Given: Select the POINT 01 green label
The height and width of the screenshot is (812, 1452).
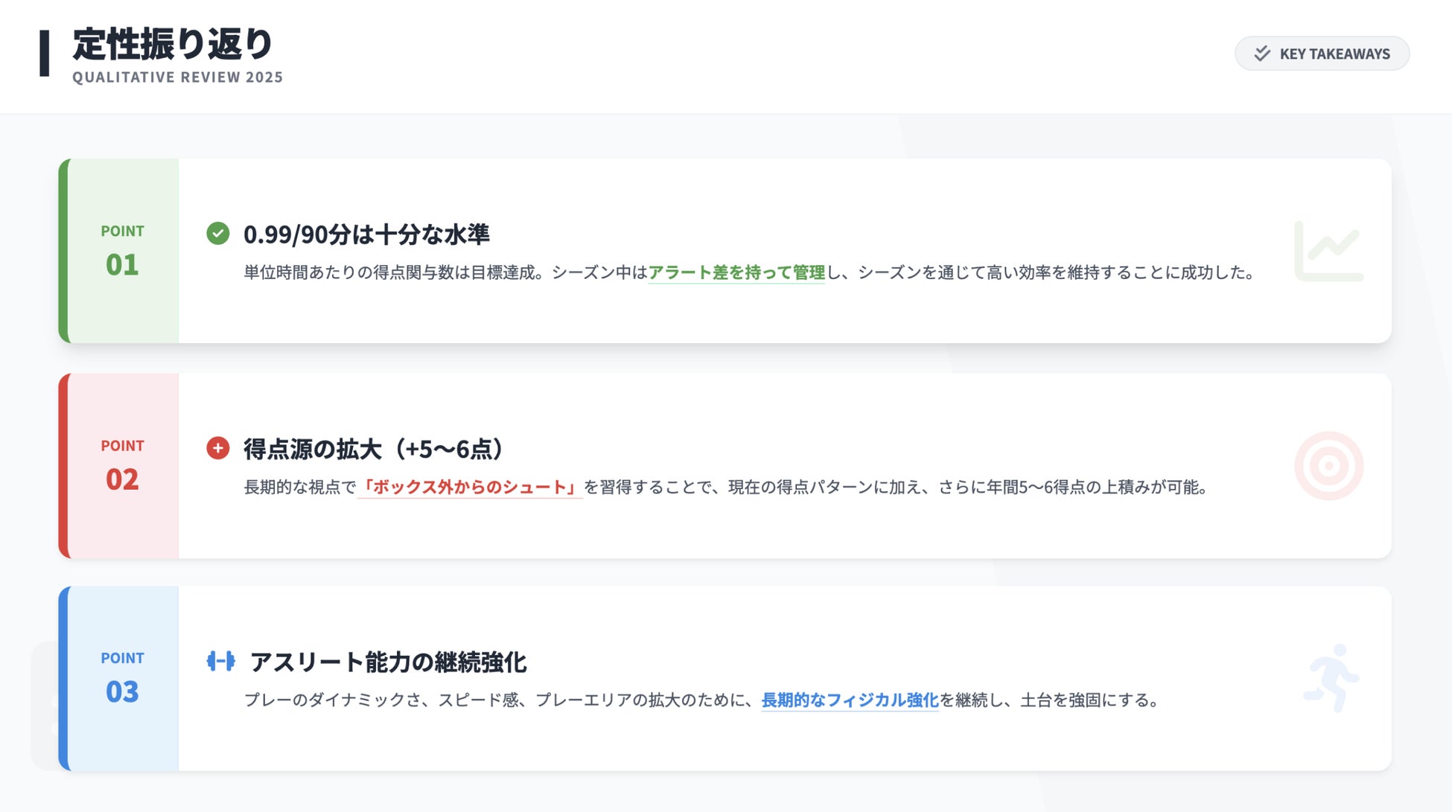Looking at the screenshot, I should [x=122, y=251].
